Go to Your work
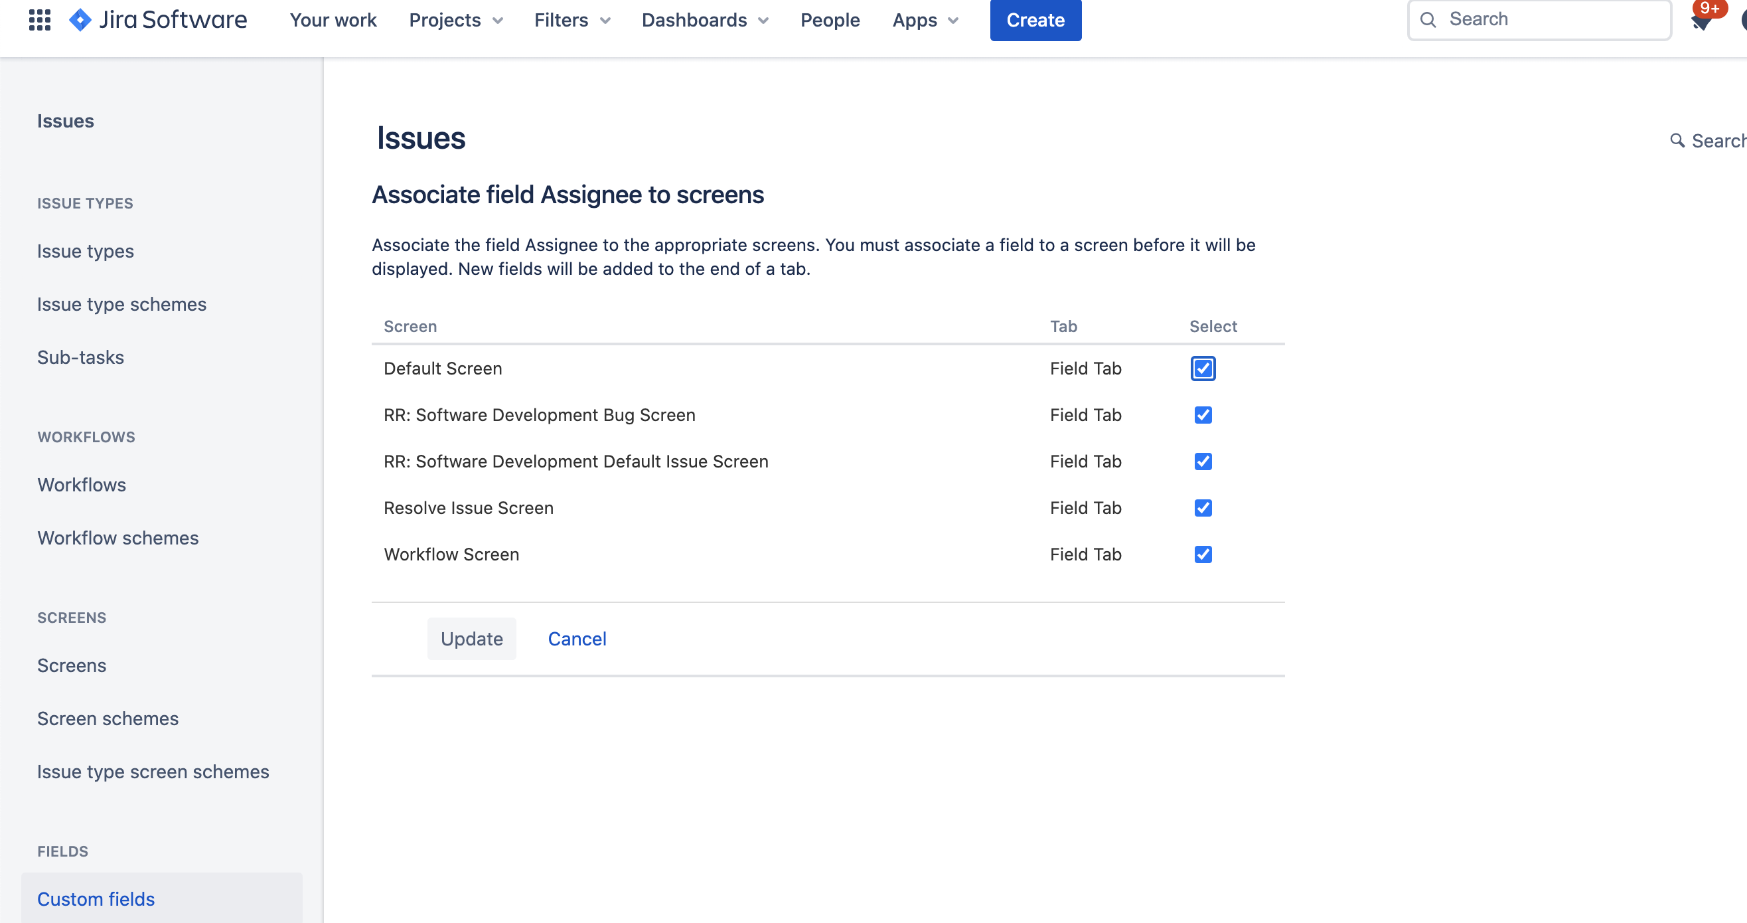The width and height of the screenshot is (1747, 923). pos(333,21)
